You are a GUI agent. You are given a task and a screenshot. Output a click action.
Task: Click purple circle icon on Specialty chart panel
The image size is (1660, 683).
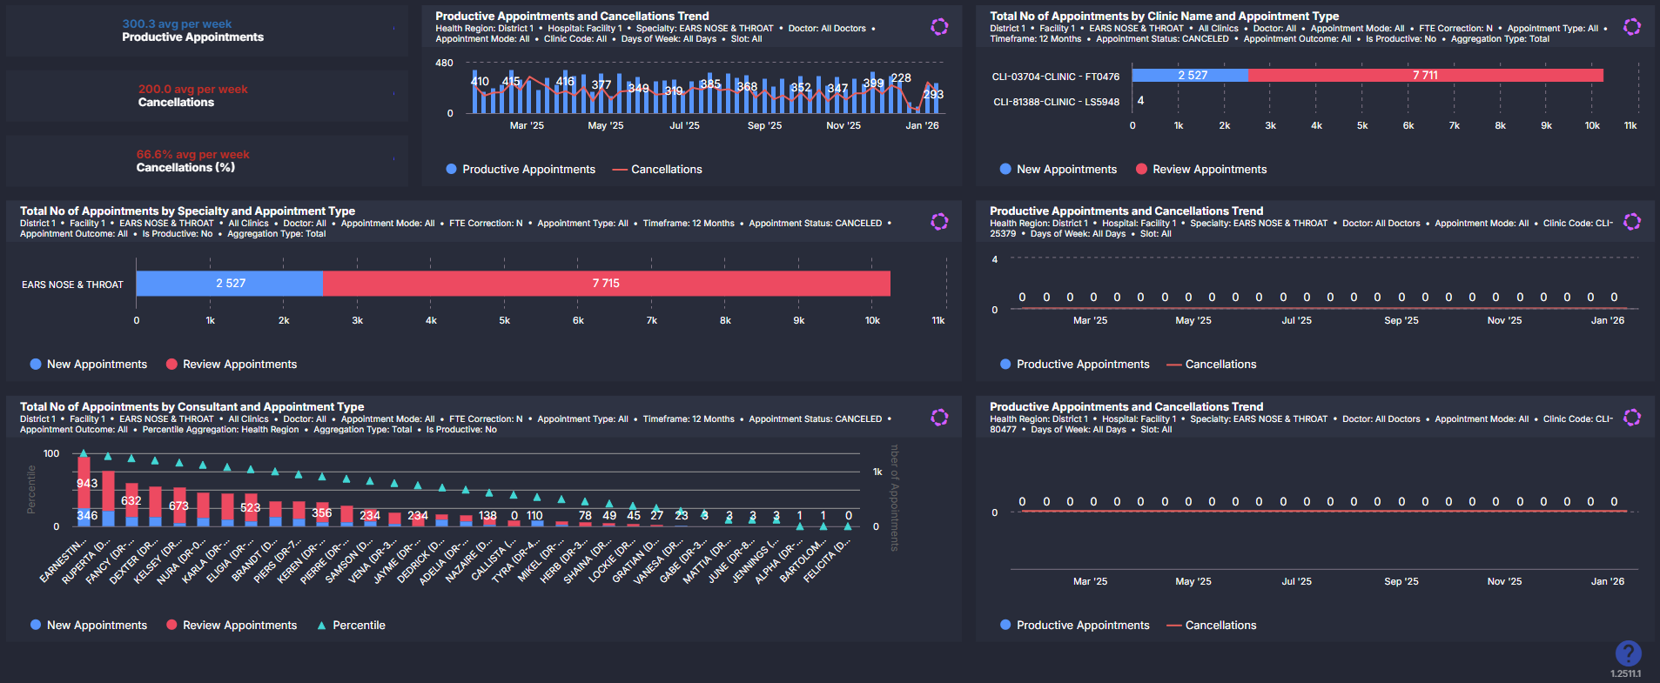pyautogui.click(x=939, y=222)
